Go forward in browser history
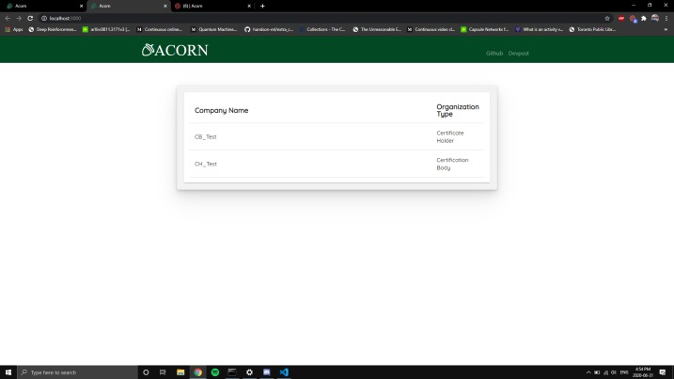The image size is (674, 379). tap(19, 19)
